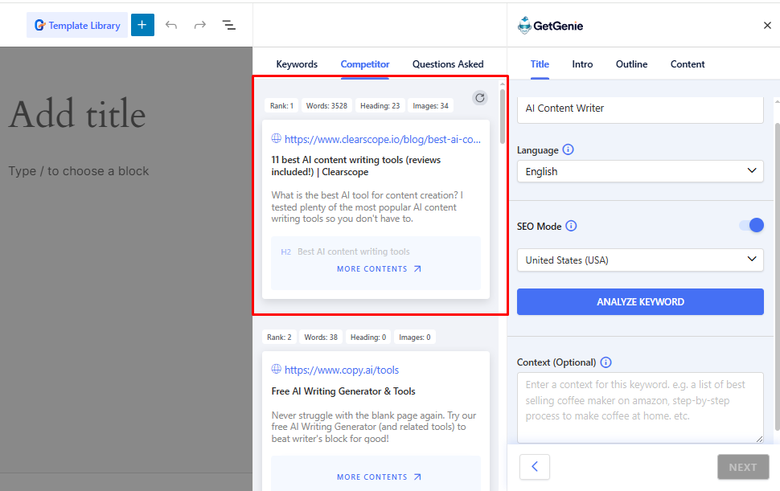Click the 'Images: 0' badge
This screenshot has width=780, height=491.
pos(415,337)
